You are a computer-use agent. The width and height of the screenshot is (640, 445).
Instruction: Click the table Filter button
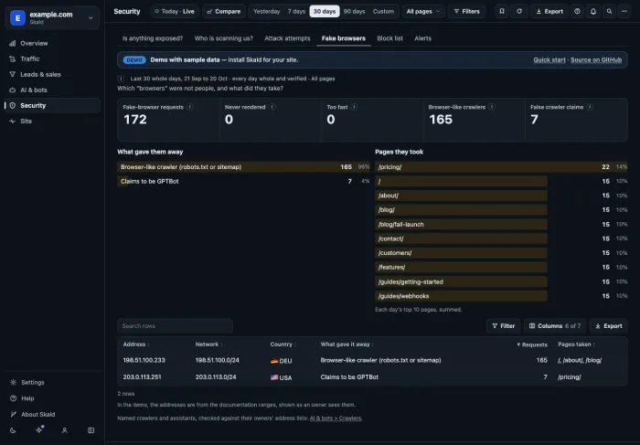tap(503, 326)
